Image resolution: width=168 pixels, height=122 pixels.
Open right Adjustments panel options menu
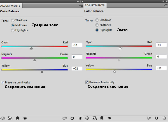tap(166, 6)
